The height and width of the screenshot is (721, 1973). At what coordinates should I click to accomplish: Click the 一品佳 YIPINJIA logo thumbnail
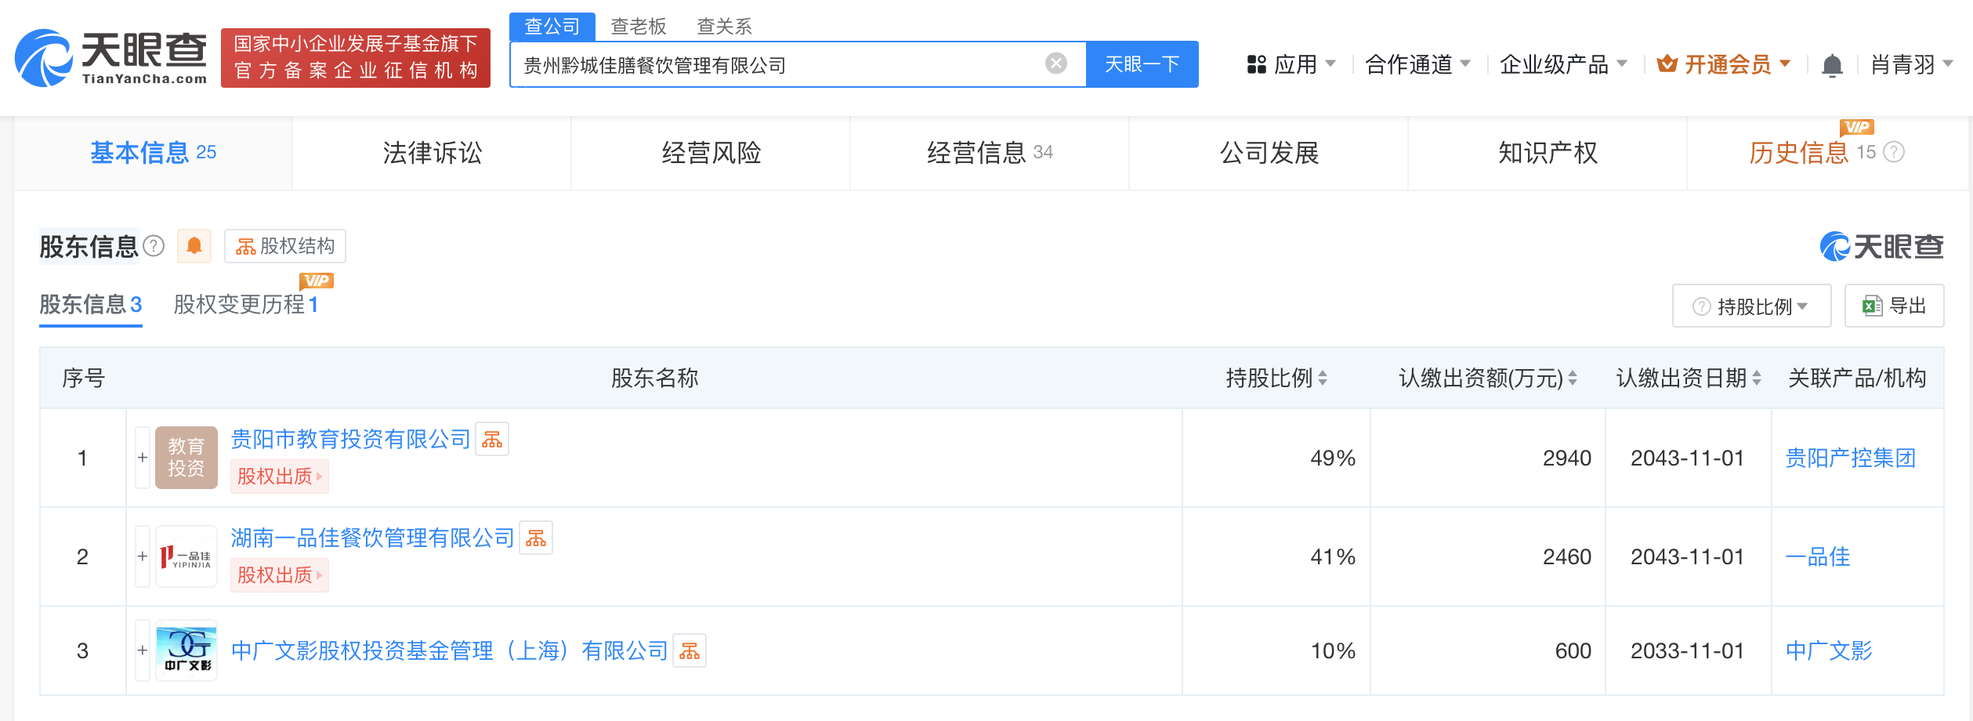(186, 556)
